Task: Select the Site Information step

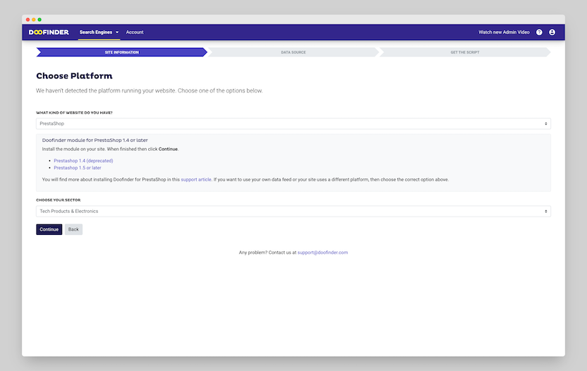Action: pos(121,52)
